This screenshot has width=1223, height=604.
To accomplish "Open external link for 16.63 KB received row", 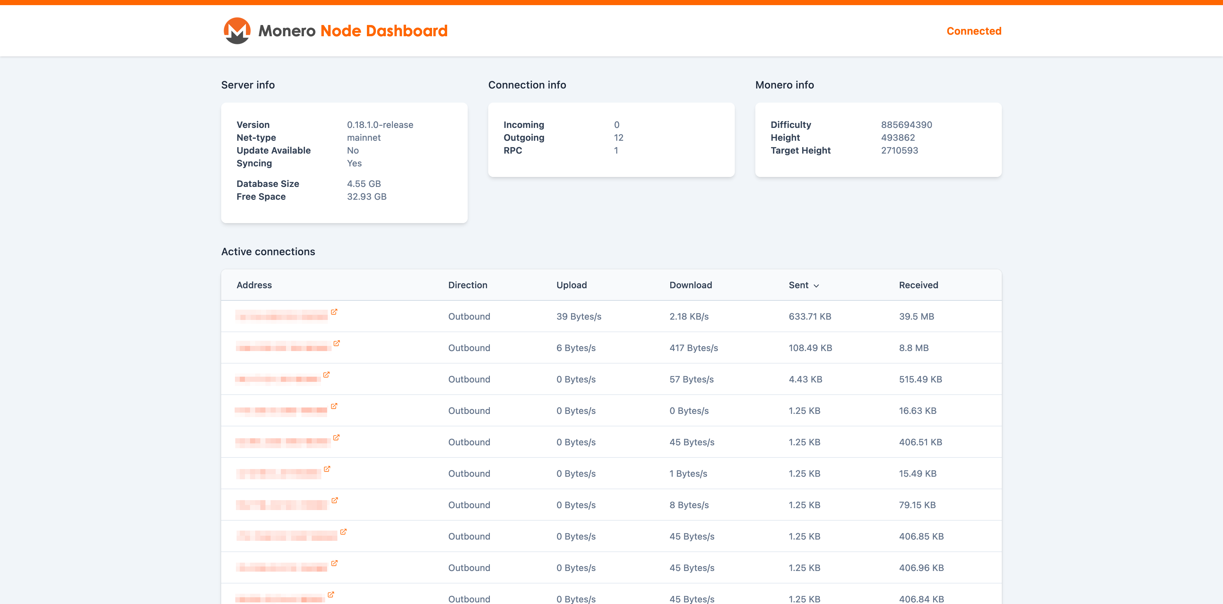I will coord(334,406).
